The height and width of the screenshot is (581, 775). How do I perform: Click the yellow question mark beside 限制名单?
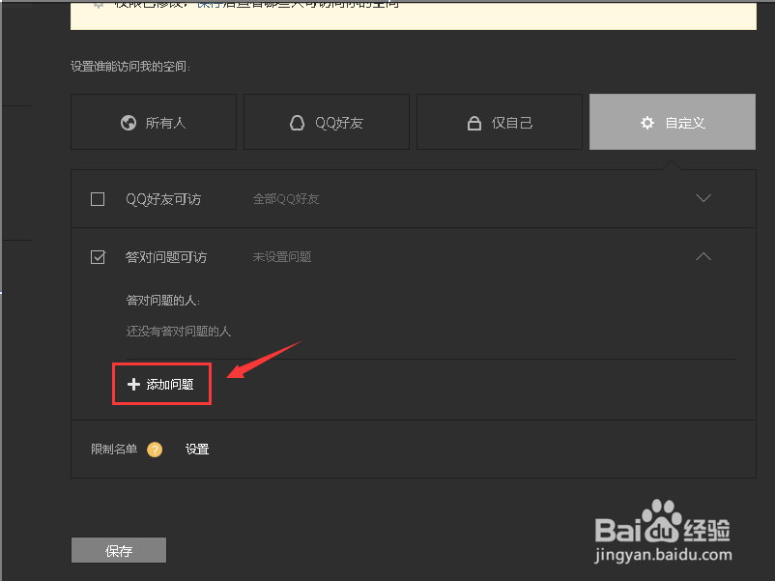point(154,449)
